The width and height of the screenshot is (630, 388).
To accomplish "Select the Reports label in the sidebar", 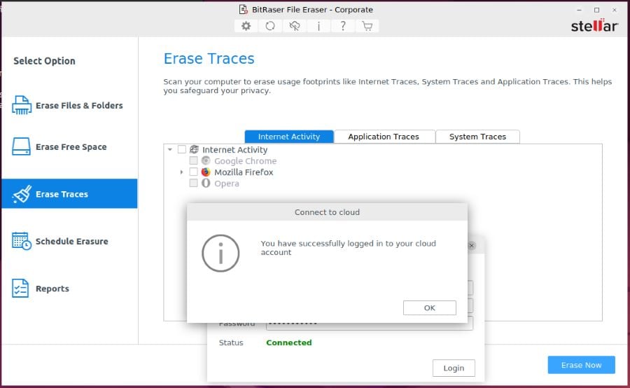I will [52, 289].
